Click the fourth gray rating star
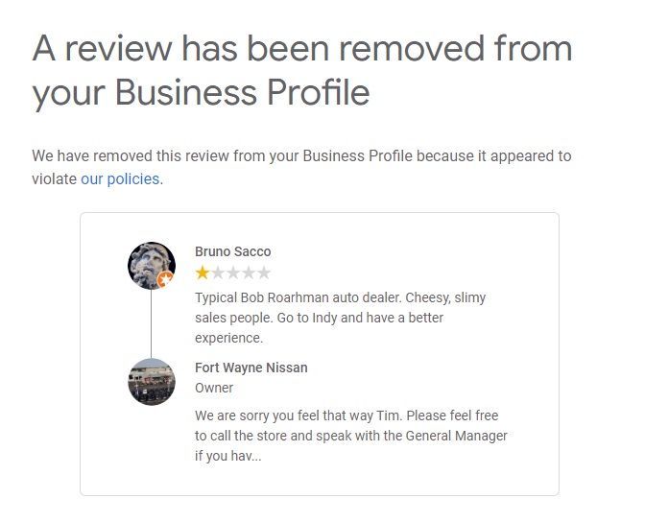645x522 pixels. (249, 273)
